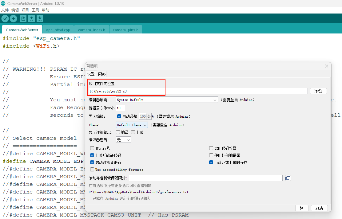Open the board manager URLs editor icon
This screenshot has width=342, height=219.
288,178
